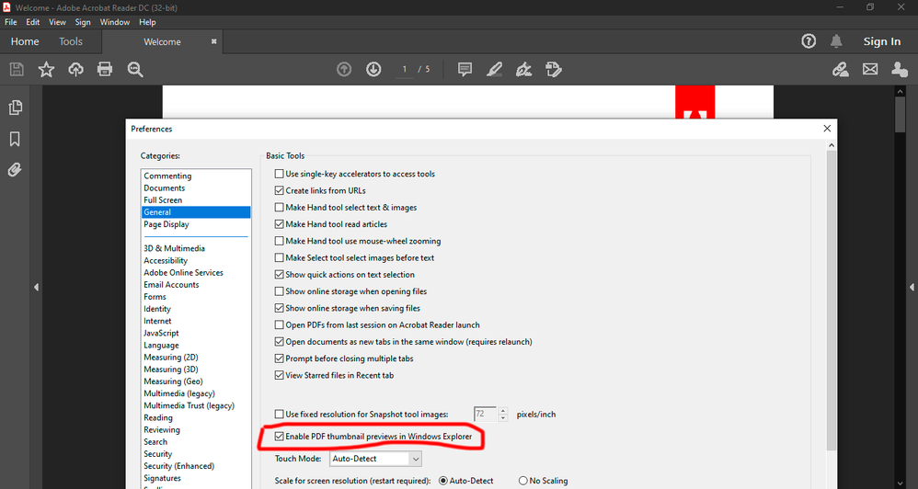Uncheck Create links from URLs
This screenshot has height=489, width=918.
click(x=280, y=190)
